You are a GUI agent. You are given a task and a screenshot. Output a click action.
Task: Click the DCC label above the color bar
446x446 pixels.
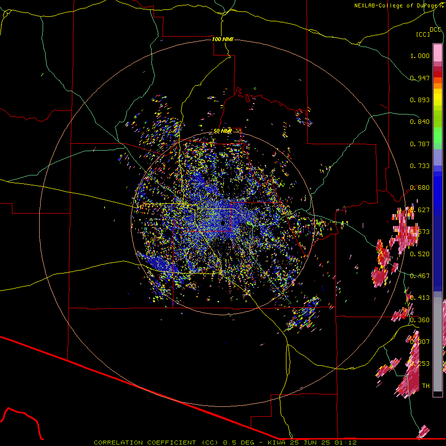coord(435,30)
